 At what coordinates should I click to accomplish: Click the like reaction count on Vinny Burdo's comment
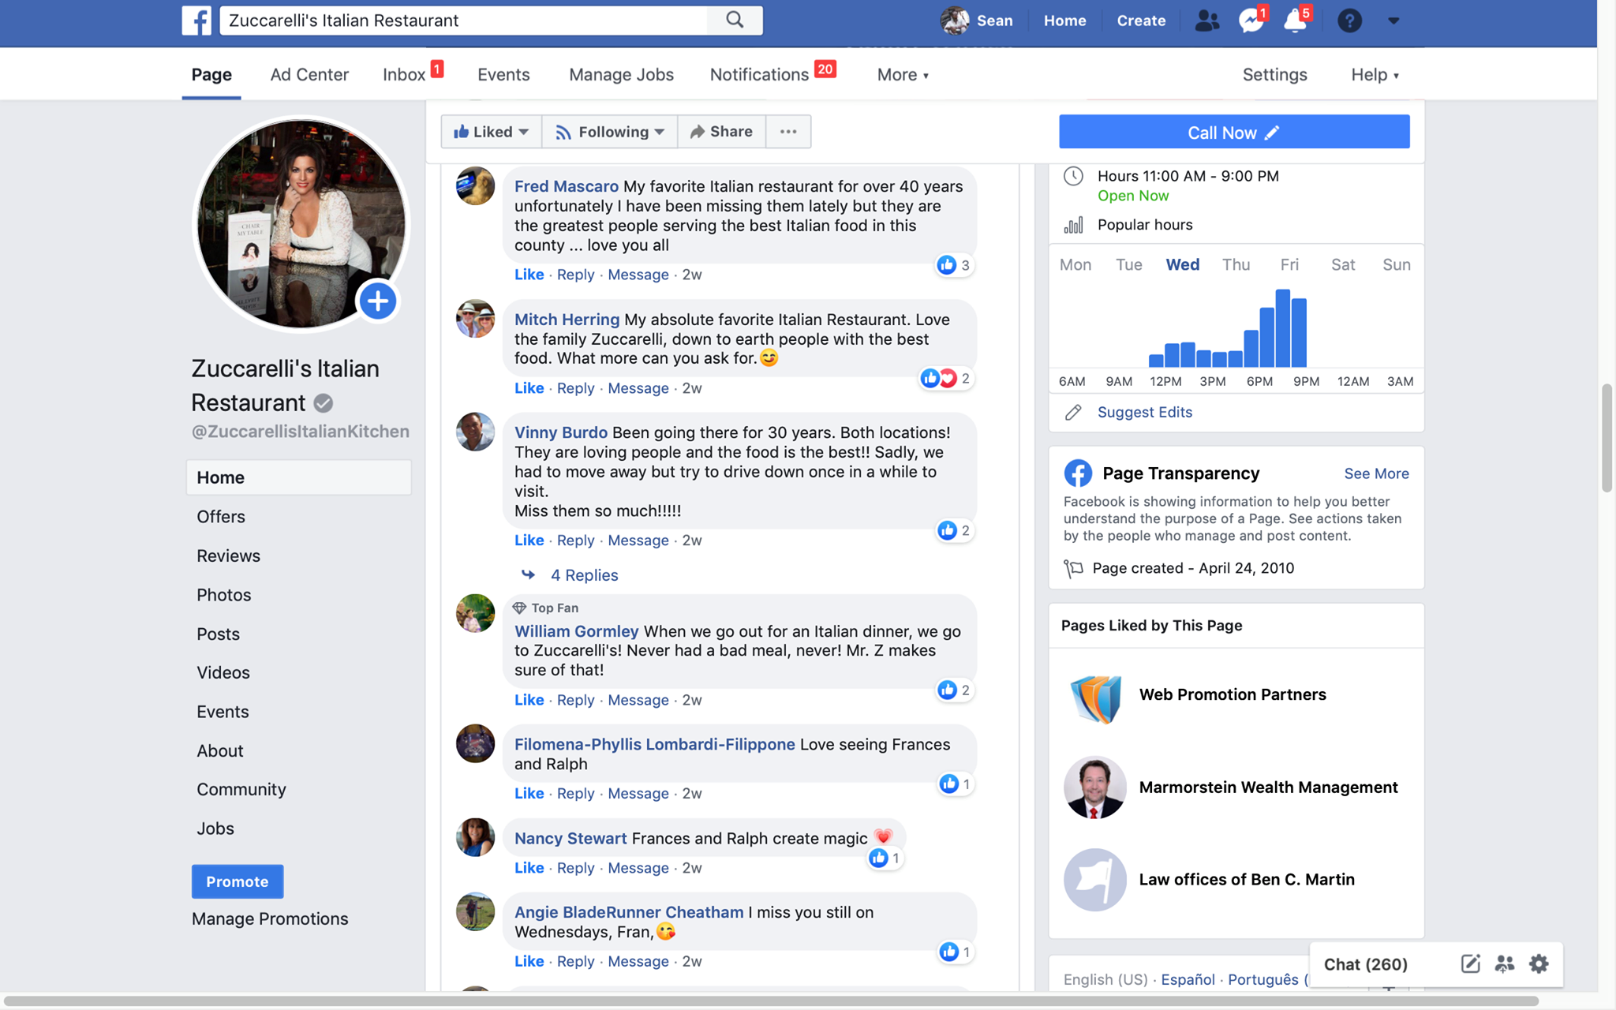pos(954,531)
